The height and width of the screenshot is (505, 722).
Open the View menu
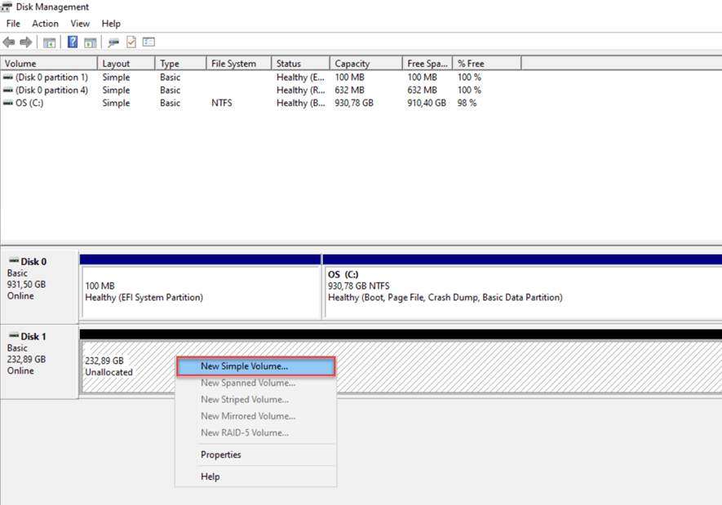80,24
